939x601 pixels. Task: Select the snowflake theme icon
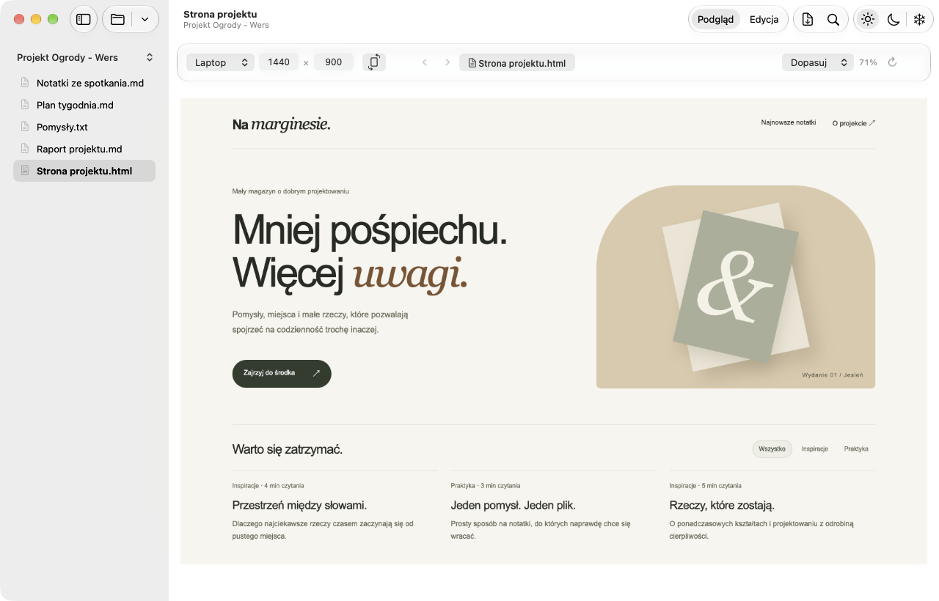(919, 20)
